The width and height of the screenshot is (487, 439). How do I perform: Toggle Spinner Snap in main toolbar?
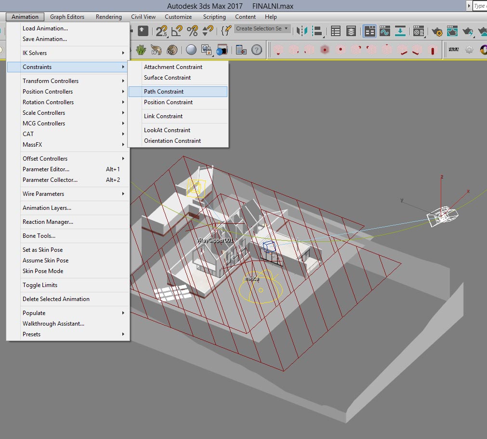click(208, 31)
